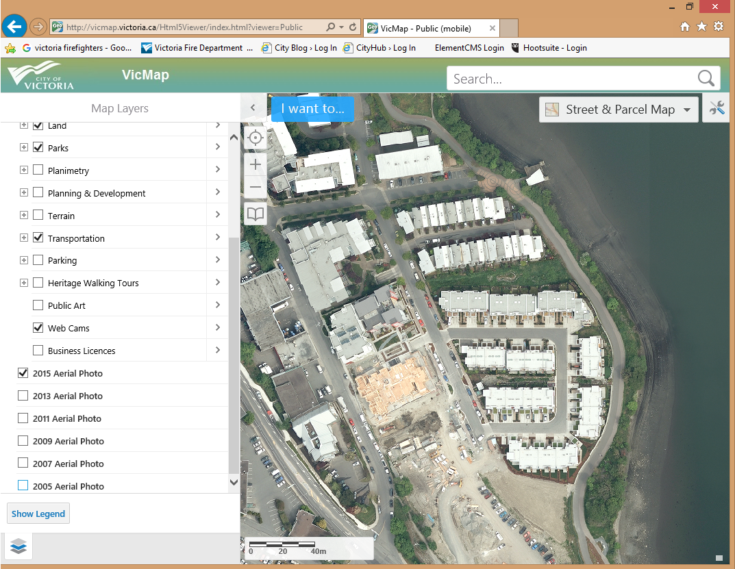Expand the Parks layer group
This screenshot has width=735, height=569.
(x=23, y=147)
